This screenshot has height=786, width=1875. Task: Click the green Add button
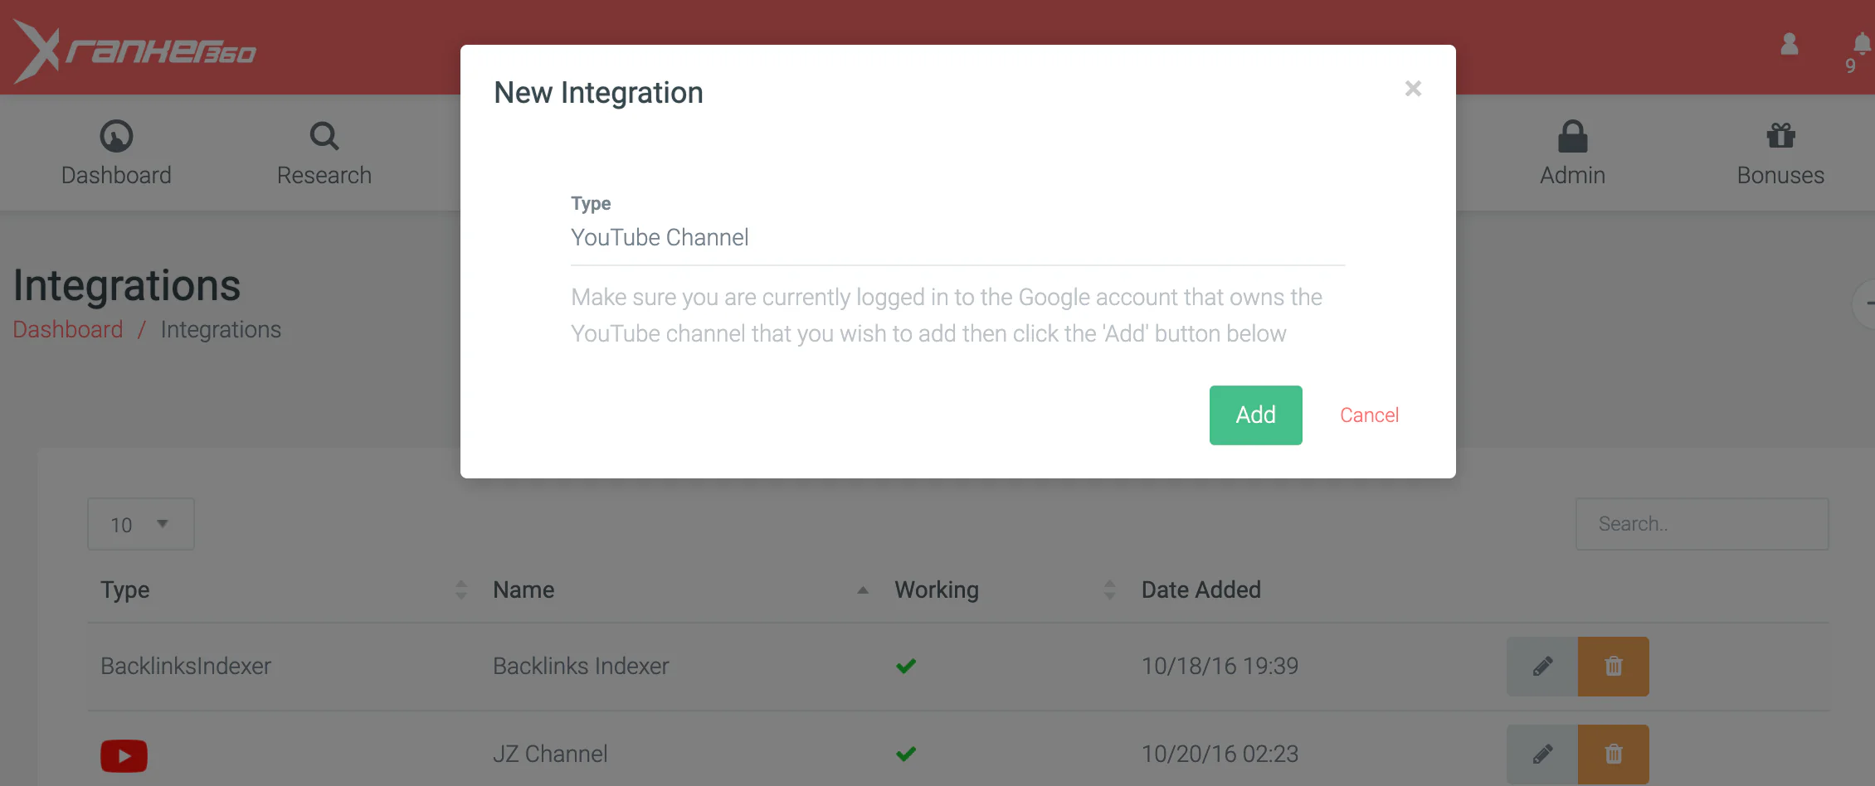tap(1255, 415)
